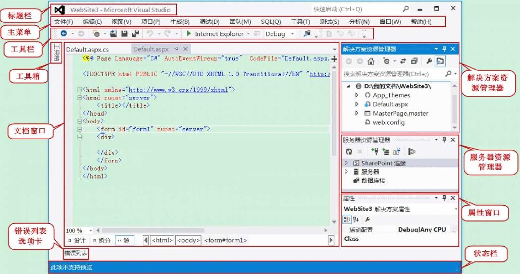Select web.config in Solution Explorer
This screenshot has height=274, width=520.
(x=388, y=122)
